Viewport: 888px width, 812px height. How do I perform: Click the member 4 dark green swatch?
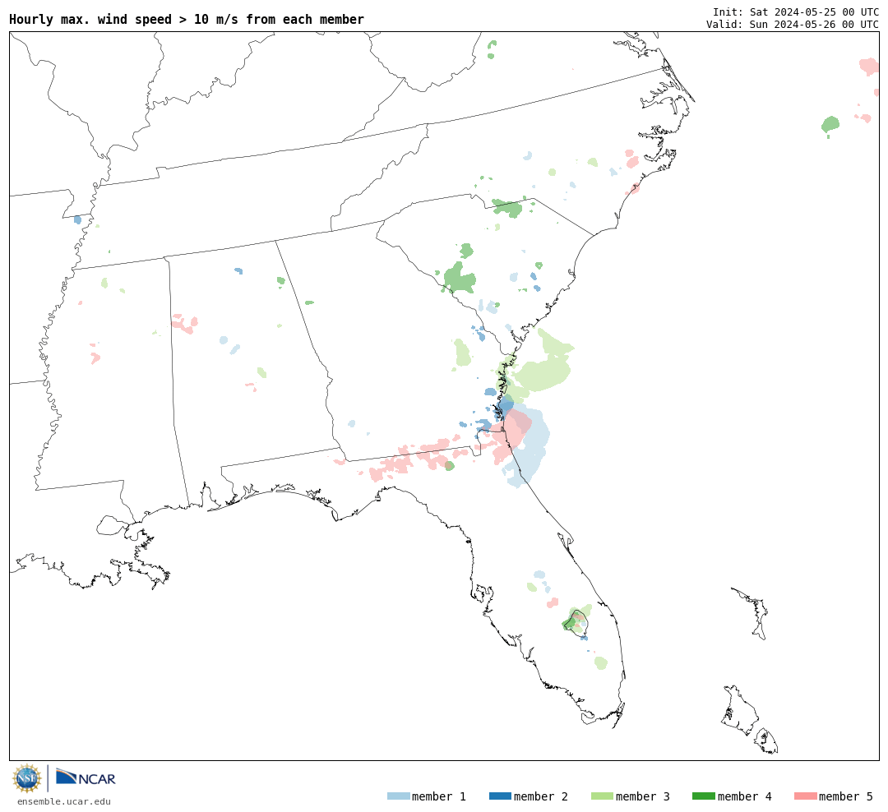pyautogui.click(x=703, y=796)
